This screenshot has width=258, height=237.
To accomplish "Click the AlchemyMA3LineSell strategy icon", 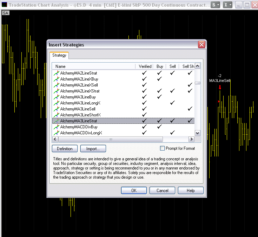I will point(56,109).
